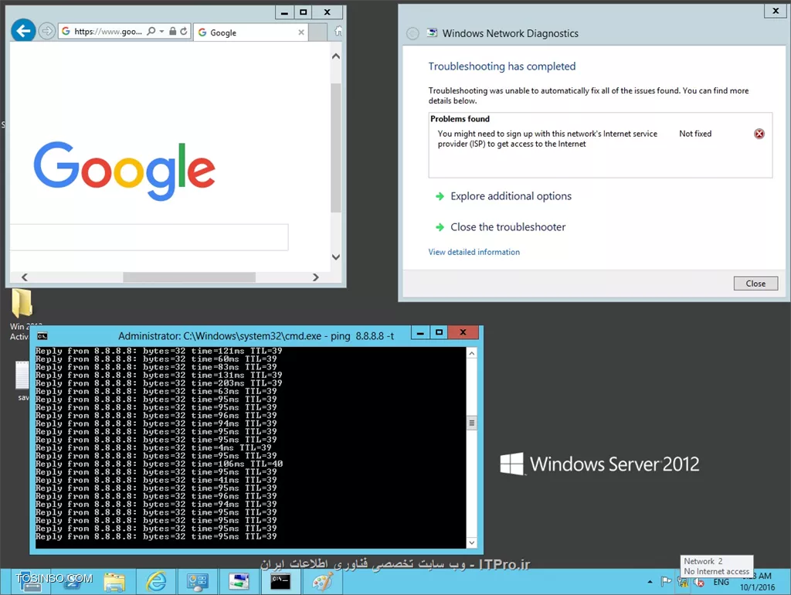The width and height of the screenshot is (791, 595).
Task: Open Server Manager from the taskbar
Action: point(31,582)
